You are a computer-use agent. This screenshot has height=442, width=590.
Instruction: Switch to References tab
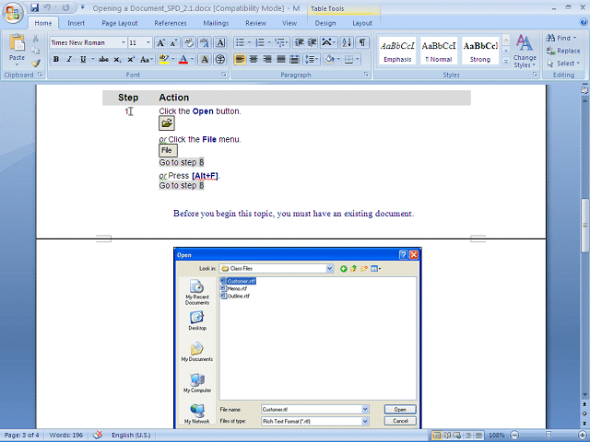171,23
